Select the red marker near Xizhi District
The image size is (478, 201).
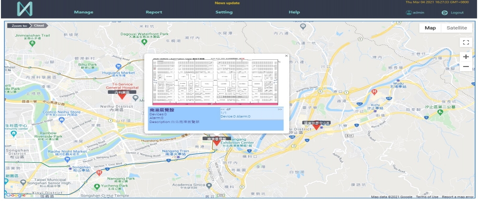point(316,127)
